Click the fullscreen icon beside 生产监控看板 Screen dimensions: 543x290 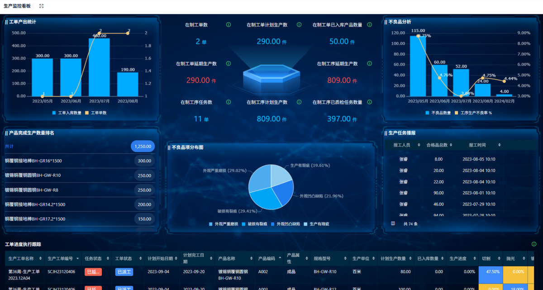point(42,6)
